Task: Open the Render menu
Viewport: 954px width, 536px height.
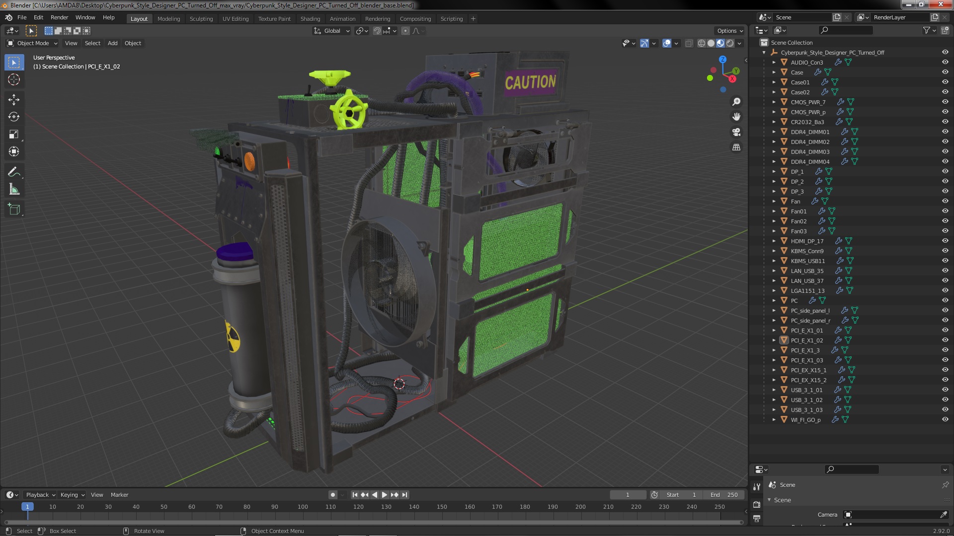Action: (x=59, y=17)
